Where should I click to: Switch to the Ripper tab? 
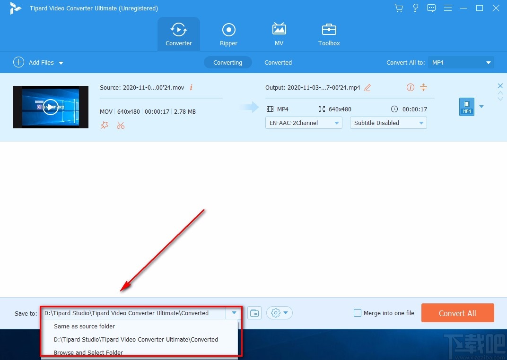tap(228, 34)
